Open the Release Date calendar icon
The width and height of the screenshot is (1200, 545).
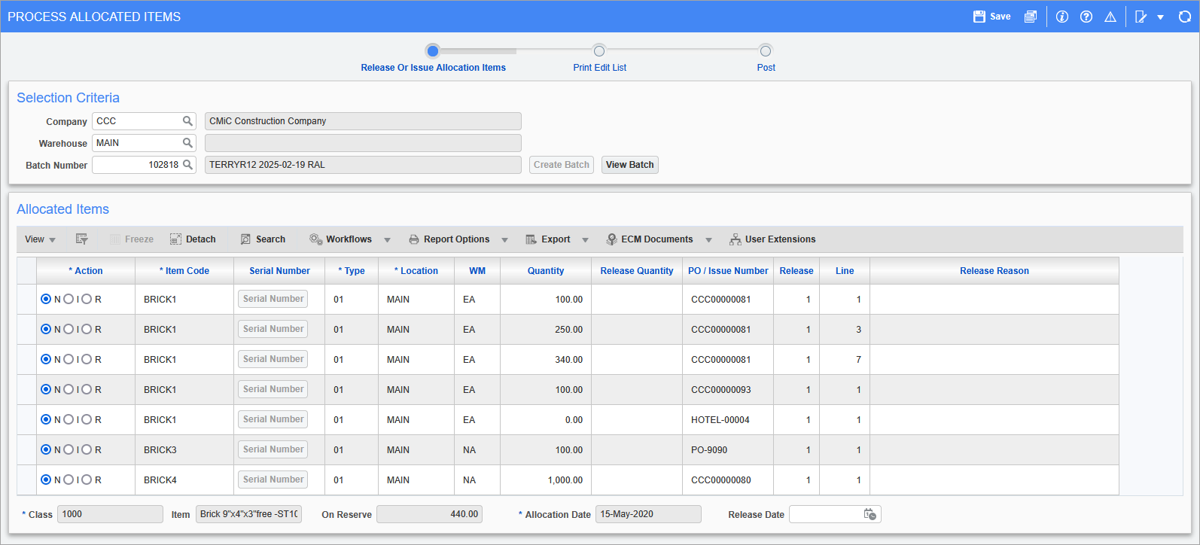[870, 514]
